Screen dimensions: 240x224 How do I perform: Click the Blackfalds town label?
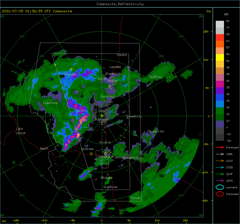coord(113,74)
